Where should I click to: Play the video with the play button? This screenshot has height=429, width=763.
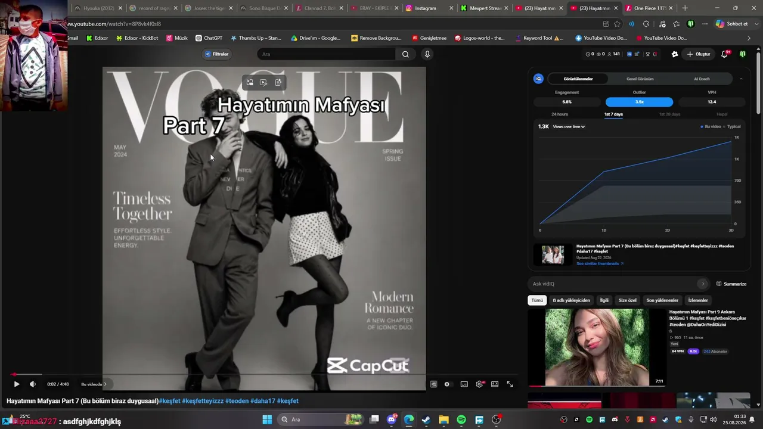(17, 384)
